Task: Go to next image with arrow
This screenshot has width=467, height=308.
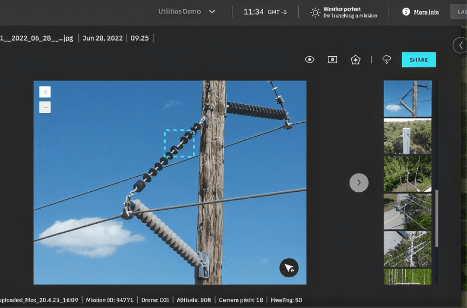Action: (x=359, y=183)
